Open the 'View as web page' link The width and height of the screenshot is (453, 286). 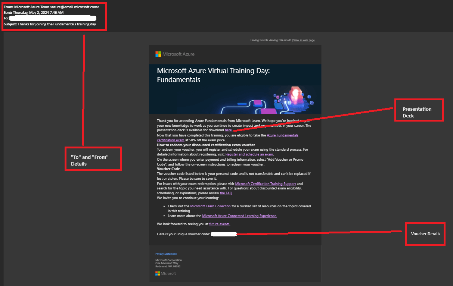pyautogui.click(x=304, y=40)
